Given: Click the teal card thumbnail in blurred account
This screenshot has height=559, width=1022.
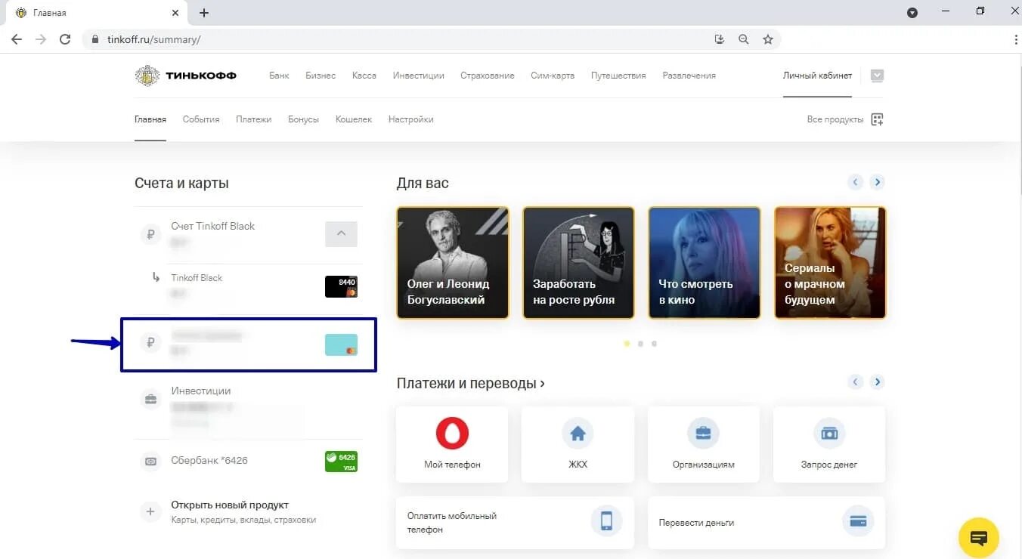Looking at the screenshot, I should point(341,344).
